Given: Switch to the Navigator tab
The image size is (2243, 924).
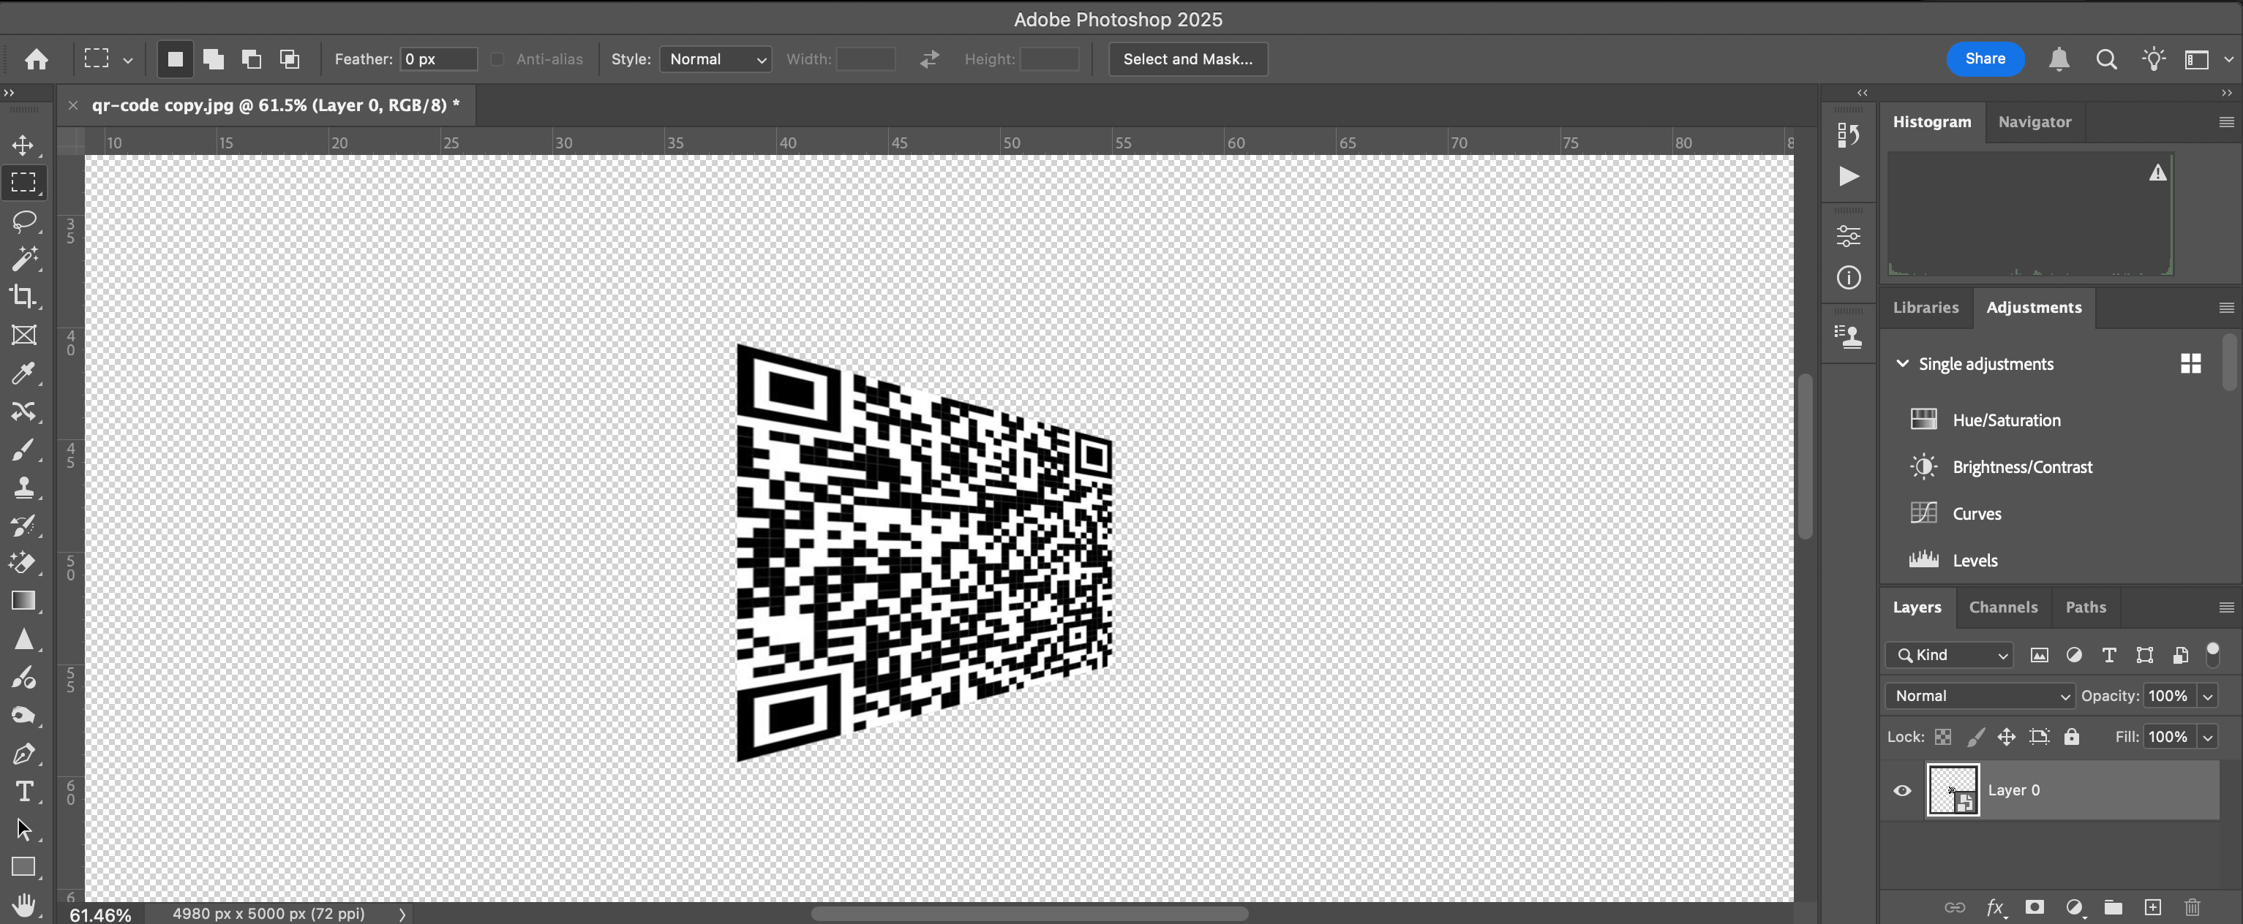Looking at the screenshot, I should pyautogui.click(x=2034, y=122).
